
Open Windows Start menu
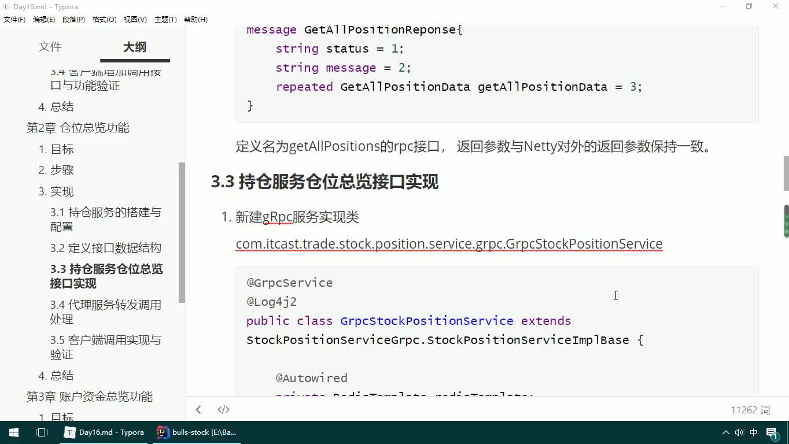[x=14, y=432]
